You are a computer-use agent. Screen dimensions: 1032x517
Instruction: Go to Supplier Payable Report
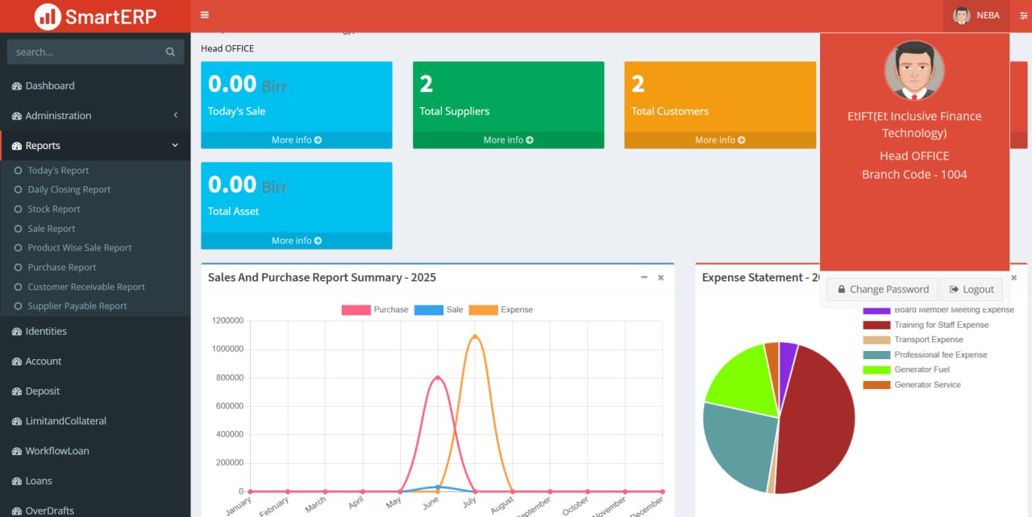pos(77,306)
